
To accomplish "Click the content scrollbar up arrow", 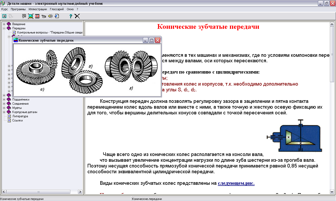I will click(332, 24).
